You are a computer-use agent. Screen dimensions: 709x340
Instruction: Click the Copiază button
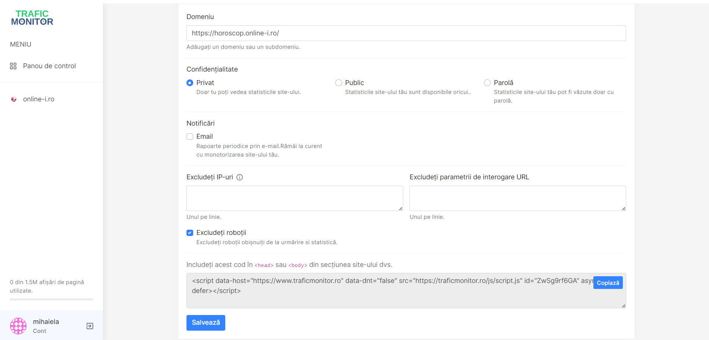pos(608,283)
